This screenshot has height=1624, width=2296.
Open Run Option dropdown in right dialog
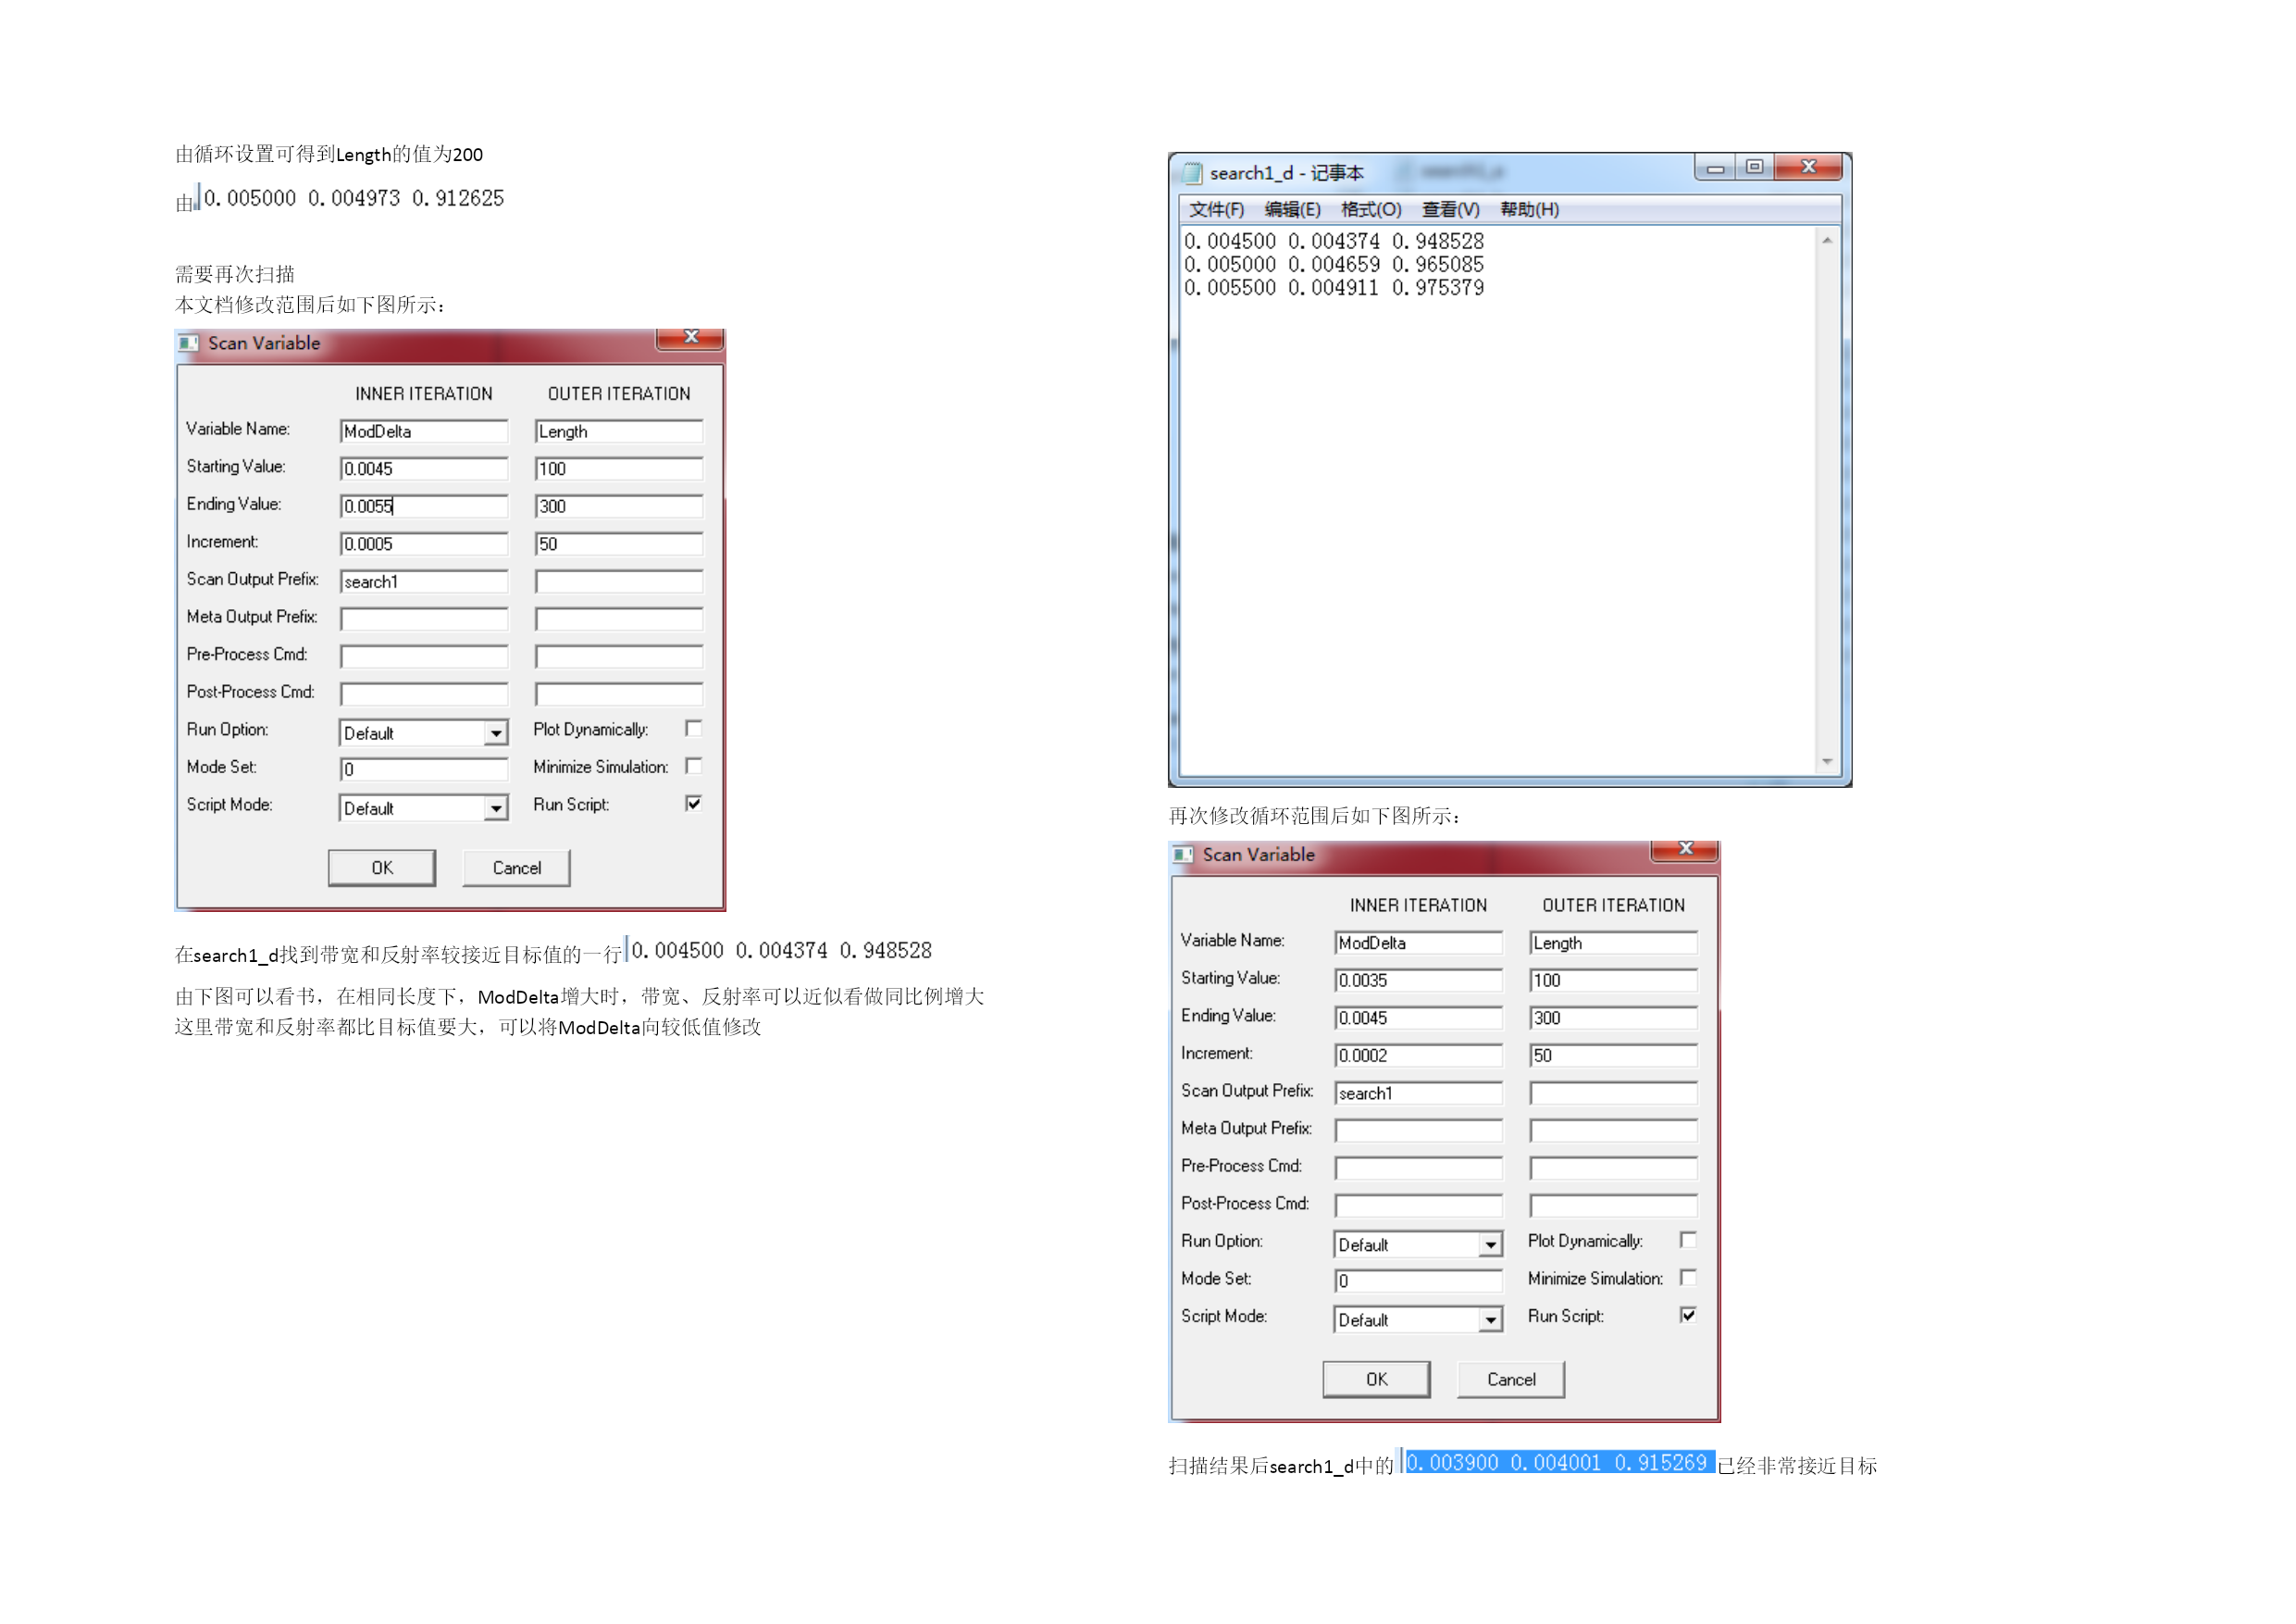click(1490, 1244)
